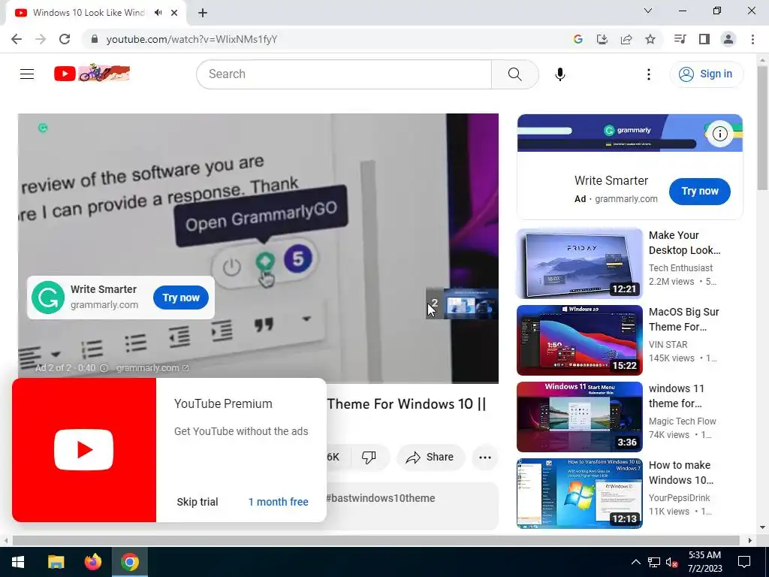769x577 pixels.
Task: Open windows 11 theme video thumbnail
Action: pos(579,416)
